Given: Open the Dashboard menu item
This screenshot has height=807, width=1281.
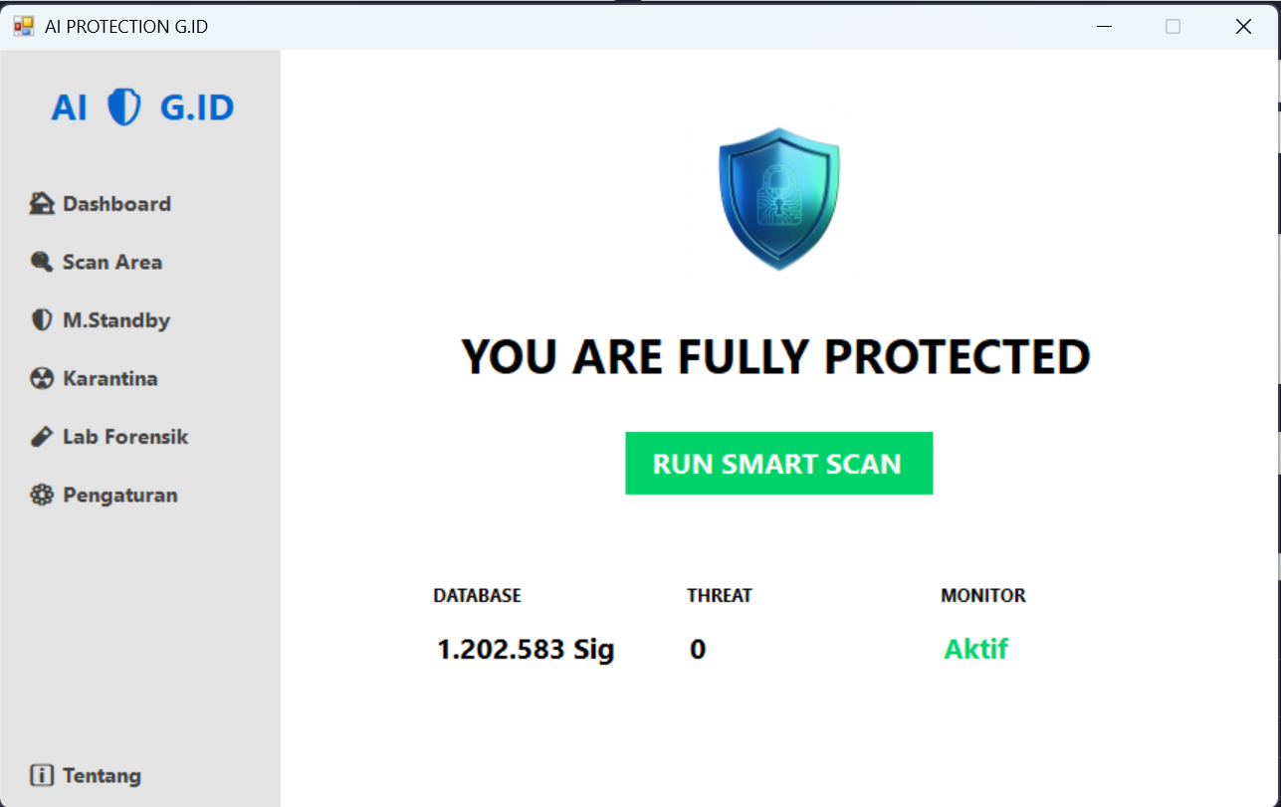Looking at the screenshot, I should pyautogui.click(x=116, y=204).
